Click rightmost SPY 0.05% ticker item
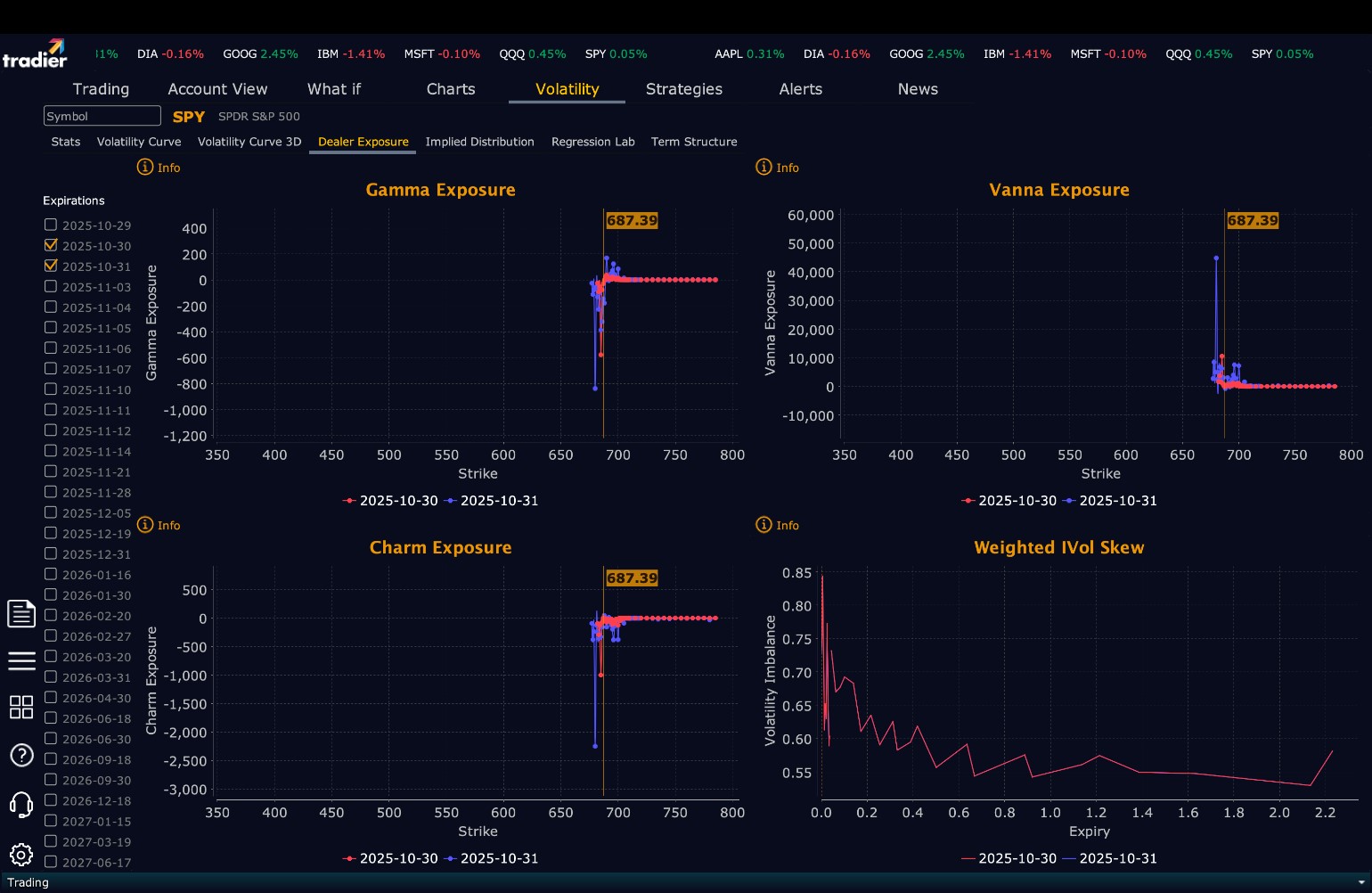Image resolution: width=1372 pixels, height=893 pixels. click(1282, 54)
